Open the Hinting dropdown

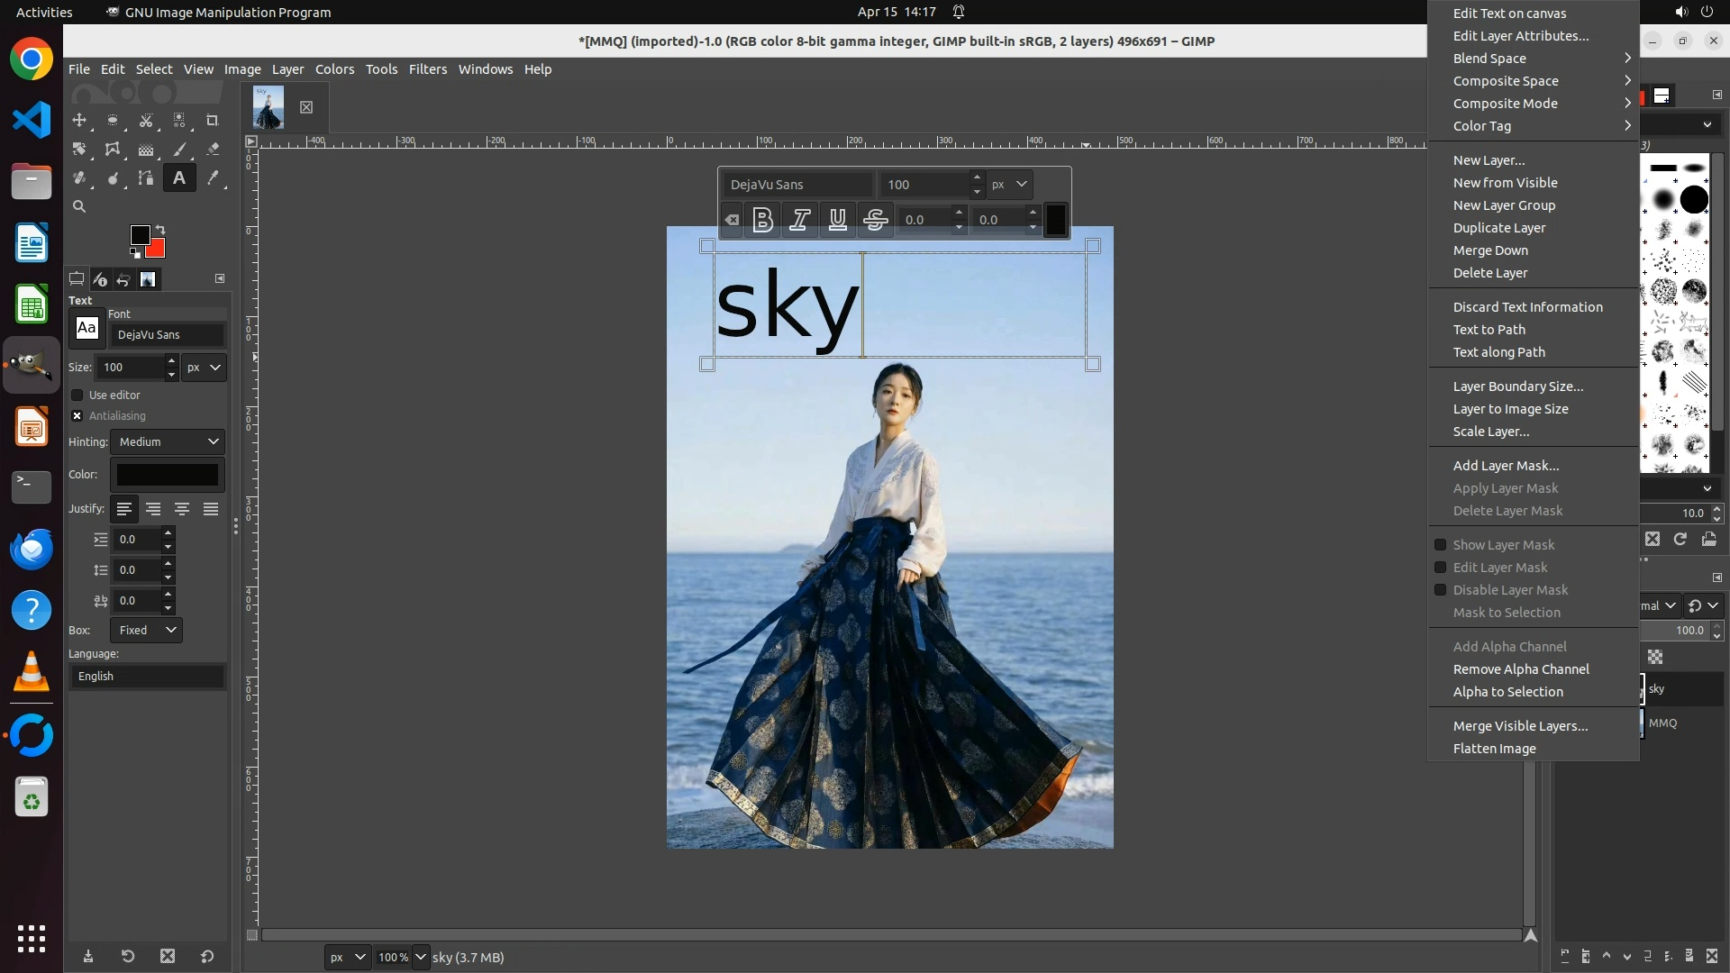[168, 441]
